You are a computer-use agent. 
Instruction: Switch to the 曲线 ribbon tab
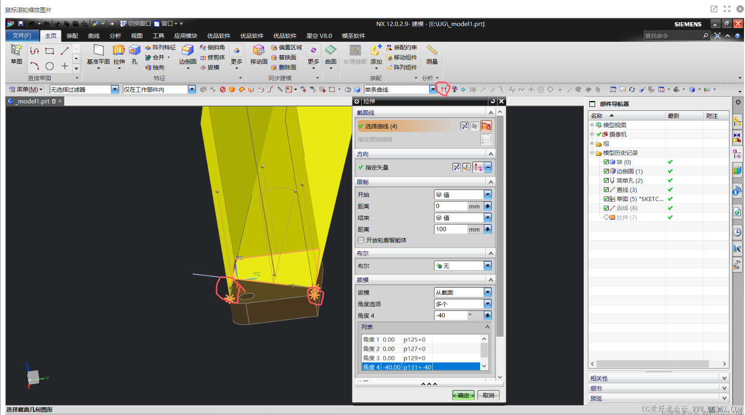(94, 36)
